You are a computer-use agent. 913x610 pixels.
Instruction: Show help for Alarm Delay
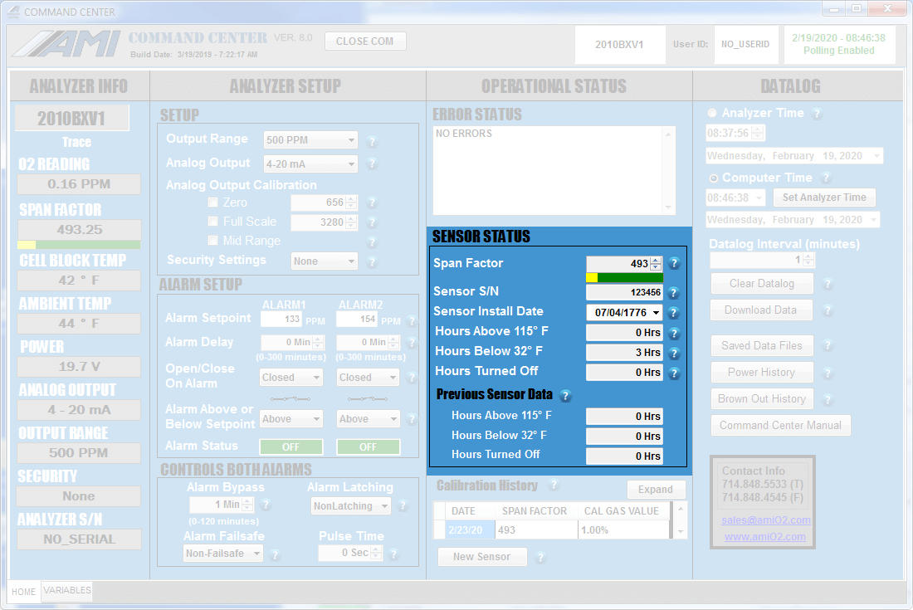point(412,342)
